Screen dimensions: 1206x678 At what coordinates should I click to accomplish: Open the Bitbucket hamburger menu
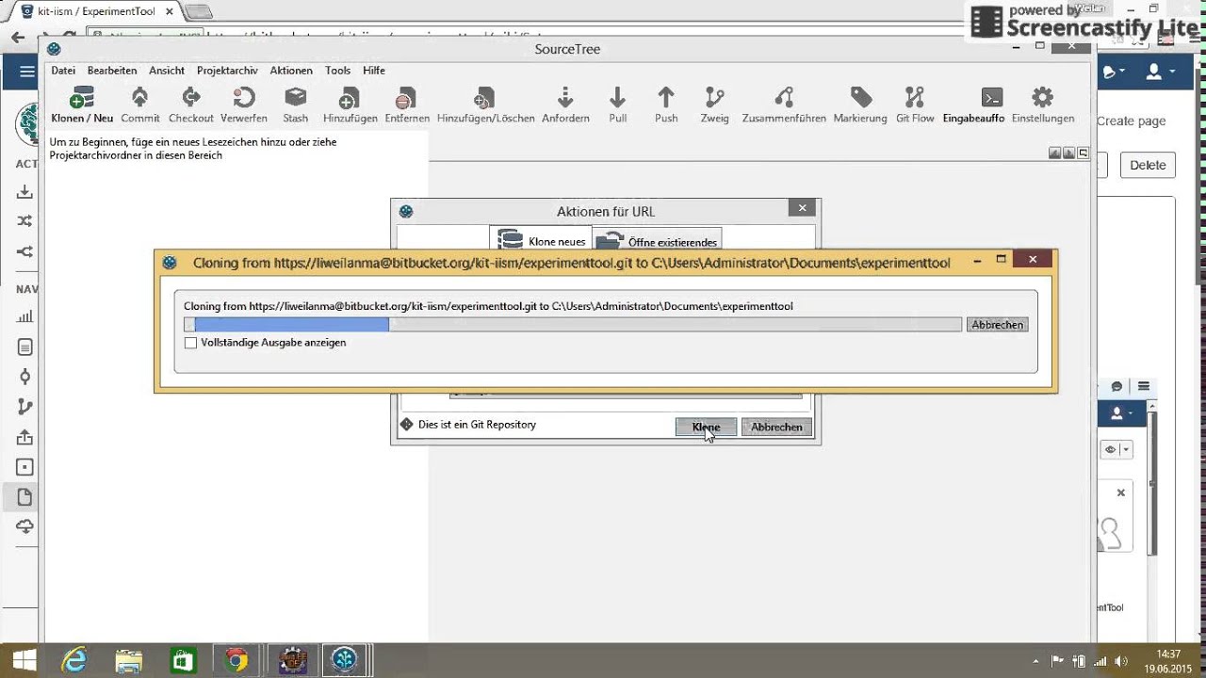click(x=26, y=72)
